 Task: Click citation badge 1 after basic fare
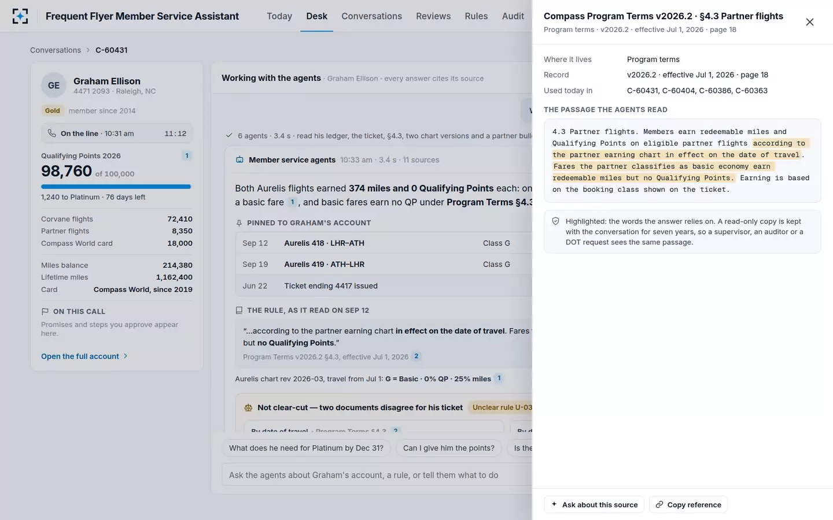292,202
